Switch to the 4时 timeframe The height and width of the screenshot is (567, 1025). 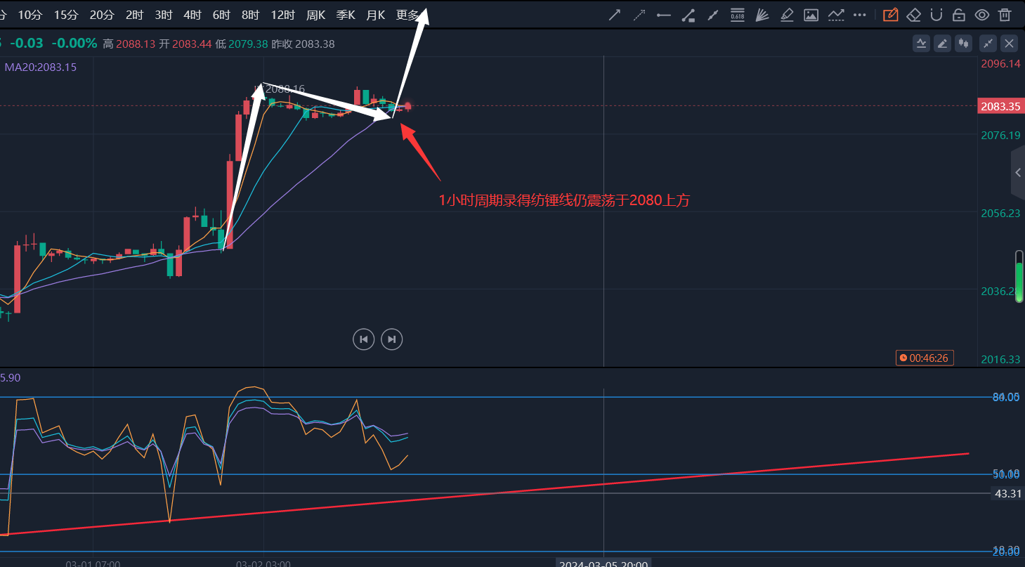[192, 15]
